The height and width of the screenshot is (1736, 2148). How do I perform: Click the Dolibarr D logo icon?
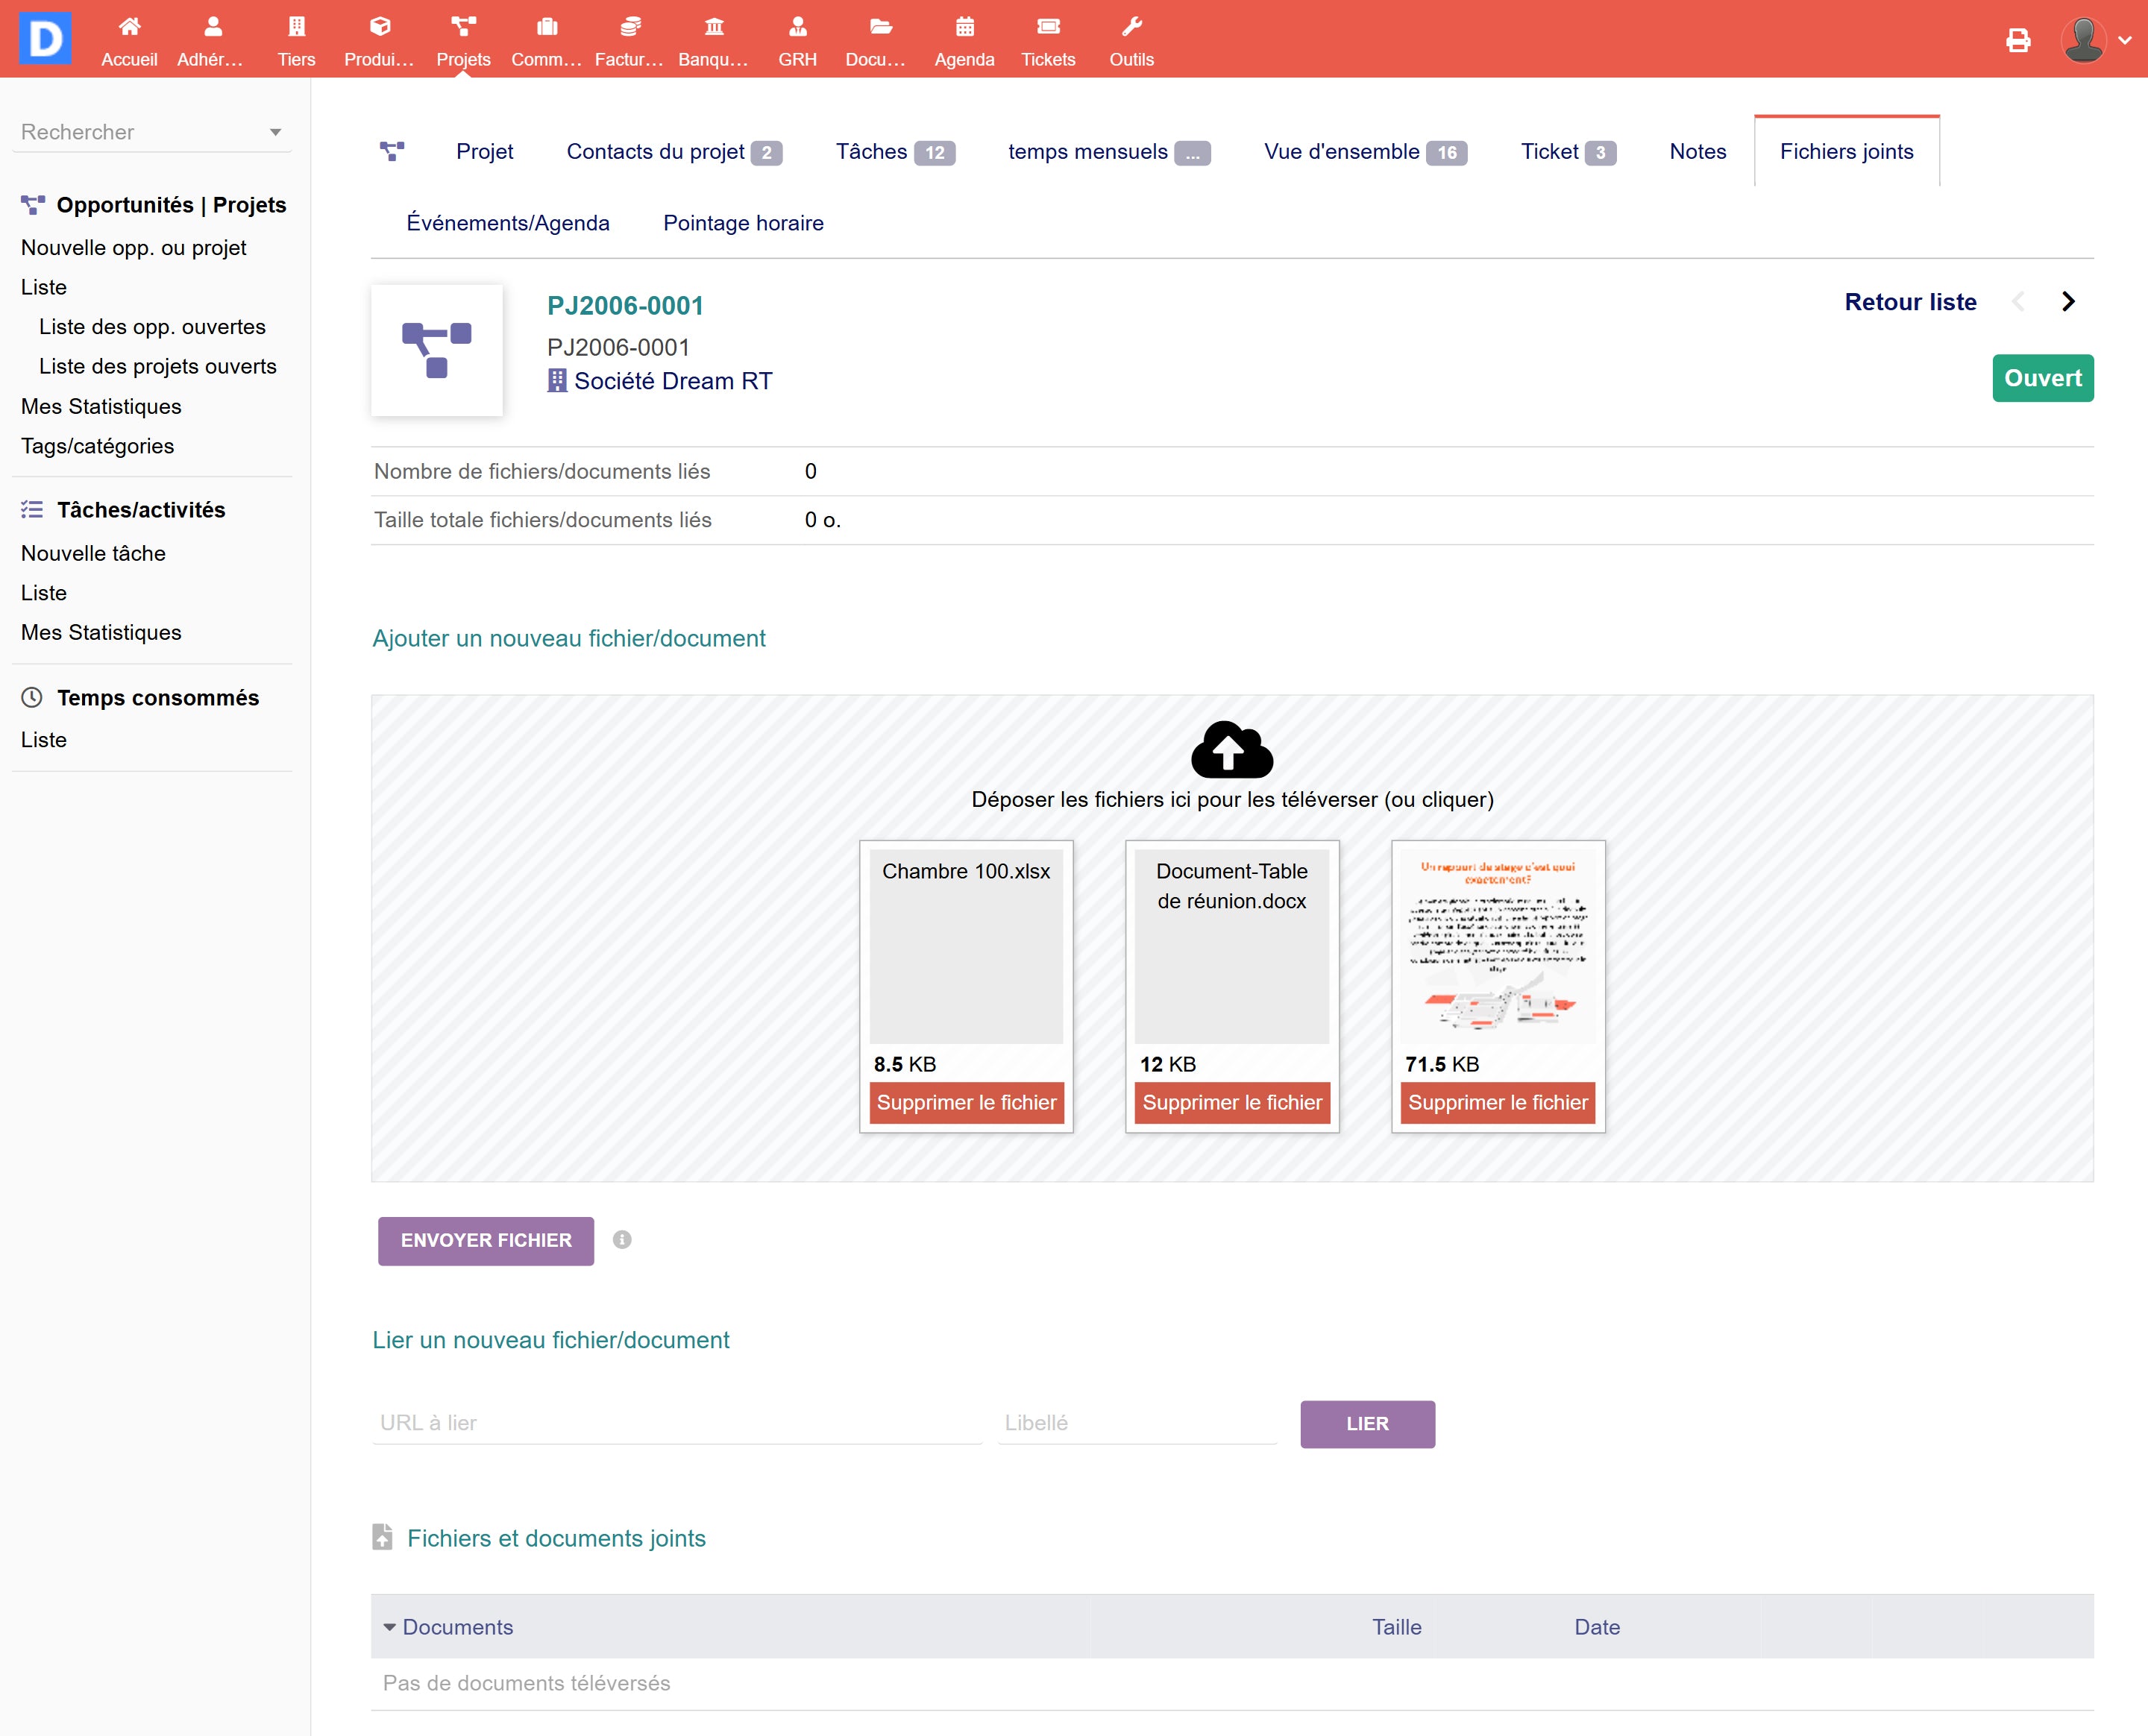pos(45,38)
